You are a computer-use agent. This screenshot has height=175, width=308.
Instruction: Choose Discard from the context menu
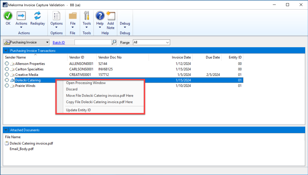click(72, 89)
